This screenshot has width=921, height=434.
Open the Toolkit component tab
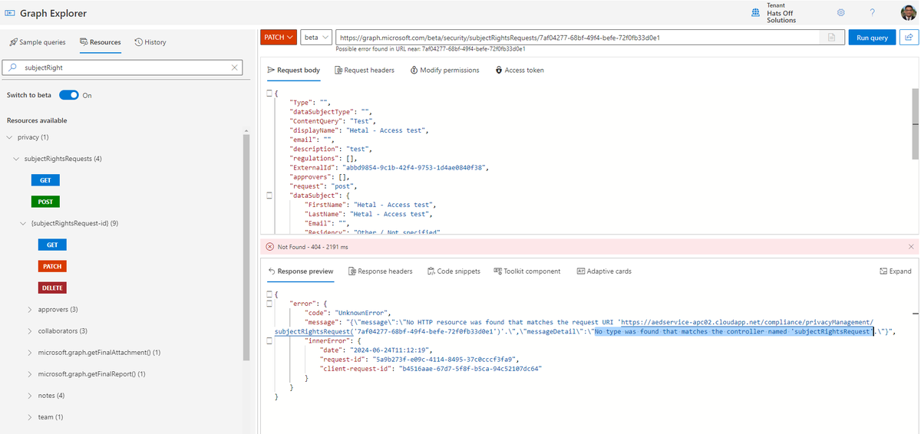click(527, 271)
